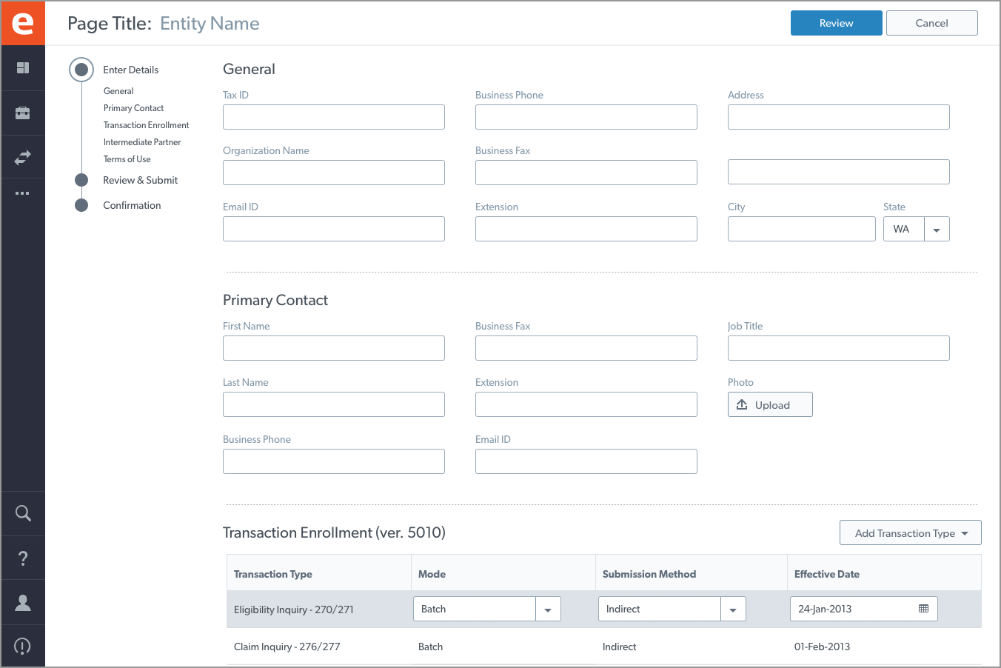This screenshot has height=668, width=1001.
Task: Click the alert exclamation sidebar icon
Action: click(x=23, y=647)
